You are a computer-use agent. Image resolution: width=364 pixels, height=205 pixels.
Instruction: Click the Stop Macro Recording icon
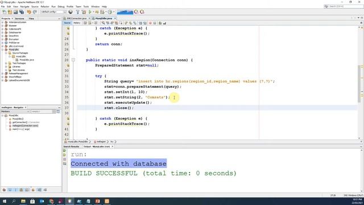click(x=155, y=23)
